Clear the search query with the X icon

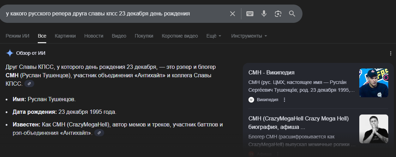(232, 14)
